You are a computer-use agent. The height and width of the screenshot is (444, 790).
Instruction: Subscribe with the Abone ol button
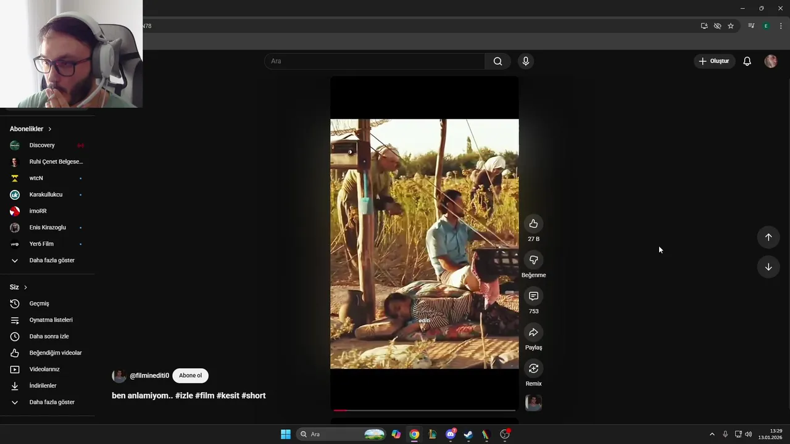click(190, 376)
